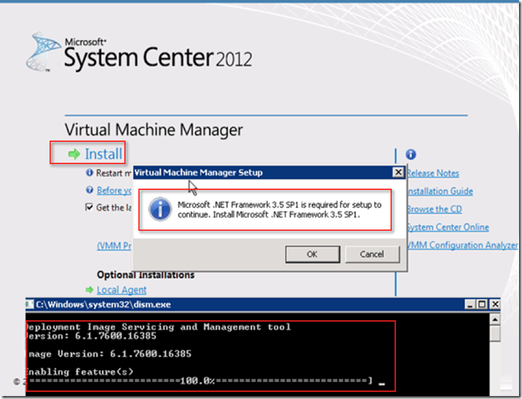Viewport: 522px width, 399px height.
Task: Open the Release Notes link
Action: pyautogui.click(x=433, y=173)
